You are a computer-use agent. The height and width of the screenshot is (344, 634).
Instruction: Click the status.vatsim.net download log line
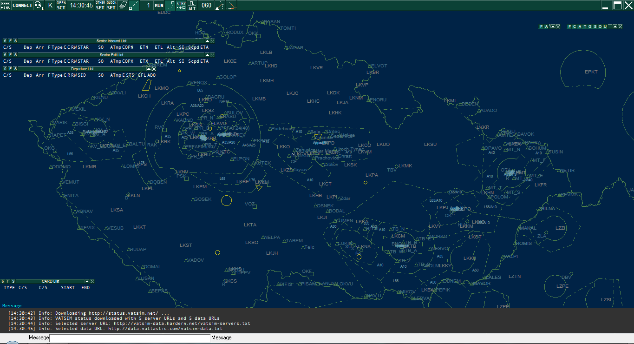(89, 313)
